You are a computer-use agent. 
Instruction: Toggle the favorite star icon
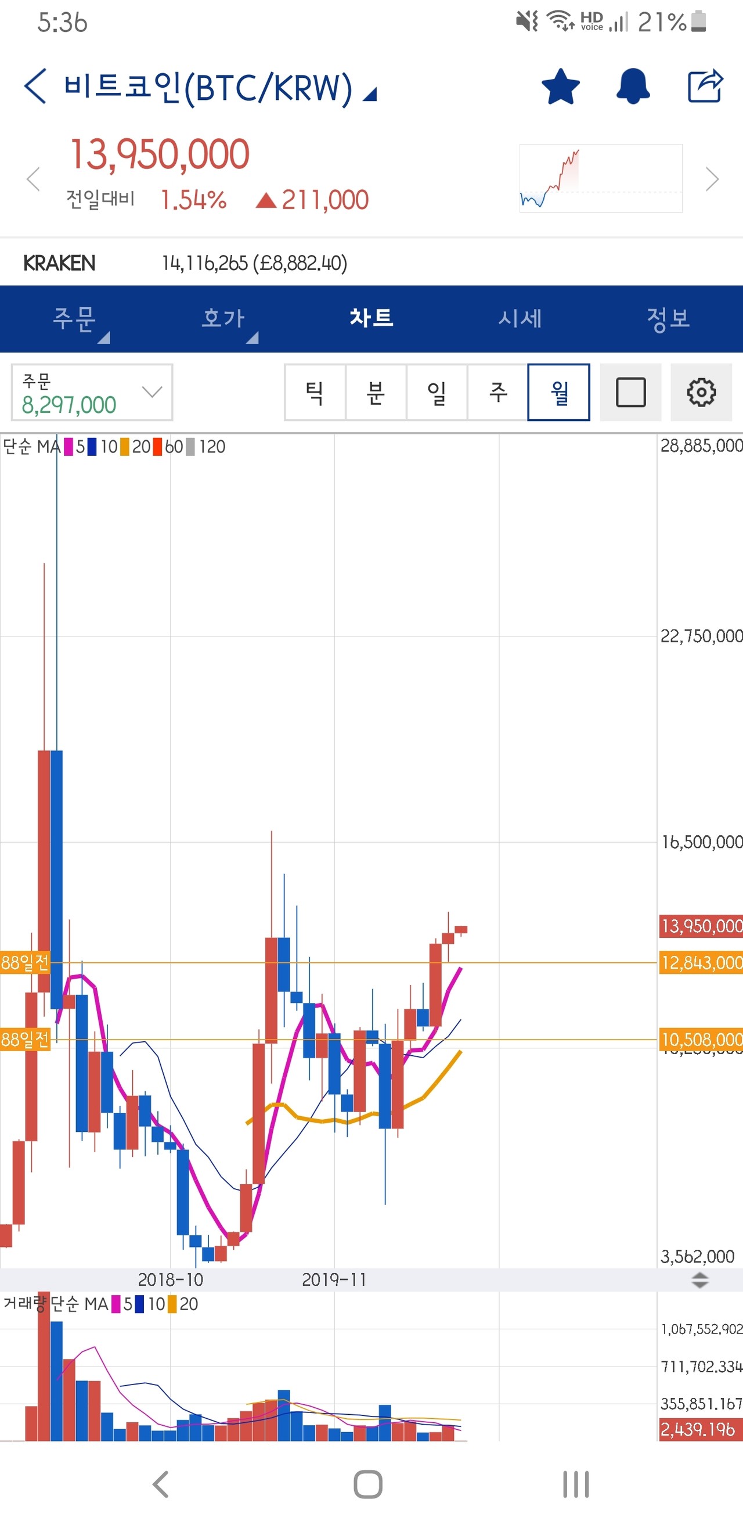(x=560, y=87)
